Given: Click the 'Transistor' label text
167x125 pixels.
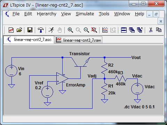Looking at the screenshot, I should [x=79, y=54].
